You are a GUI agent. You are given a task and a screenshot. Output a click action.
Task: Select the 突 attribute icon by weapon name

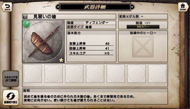[25, 17]
